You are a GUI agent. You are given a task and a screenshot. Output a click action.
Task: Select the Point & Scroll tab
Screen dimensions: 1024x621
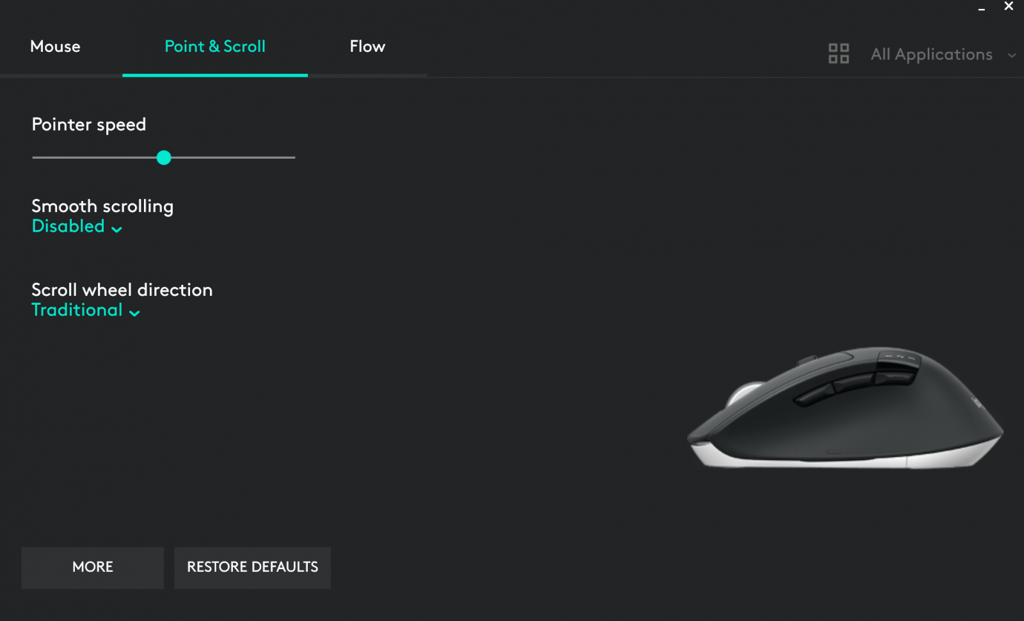point(214,47)
